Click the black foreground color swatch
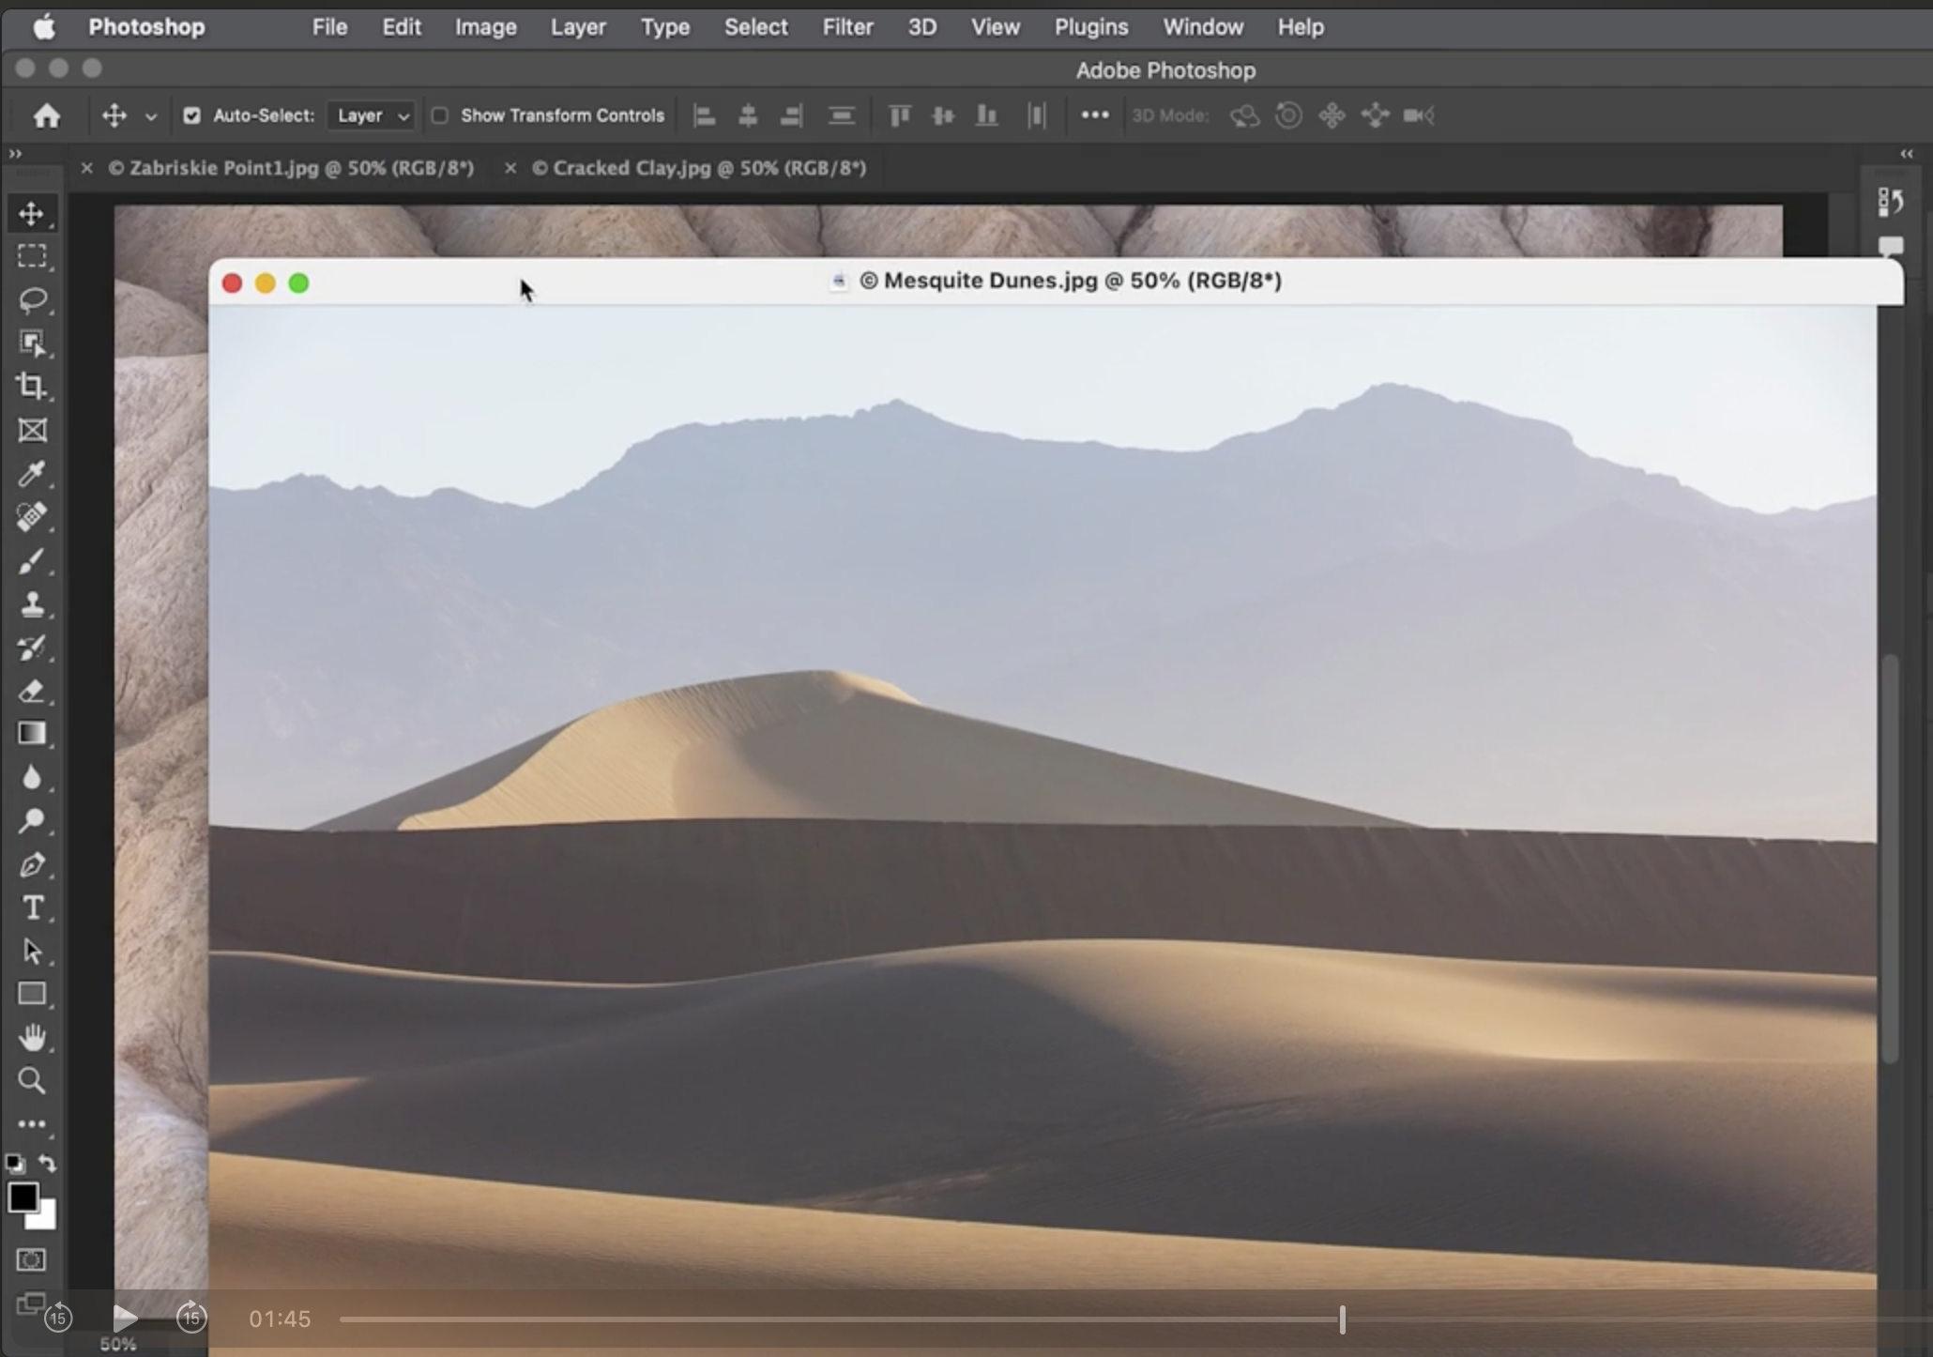The width and height of the screenshot is (1933, 1357). point(23,1197)
